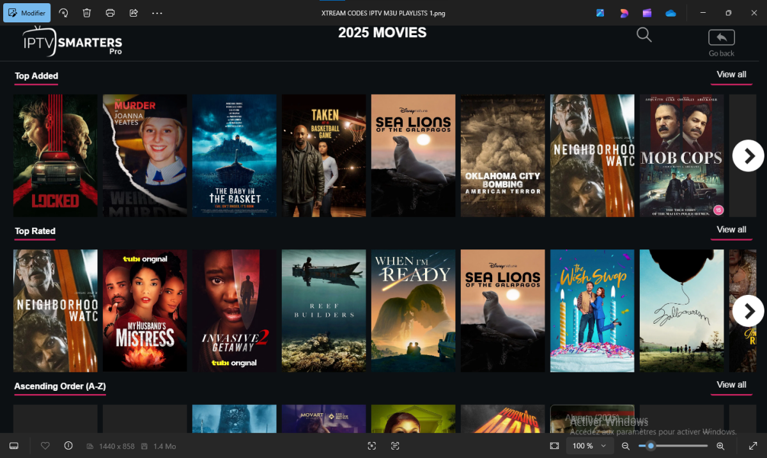The height and width of the screenshot is (458, 767).
Task: Click the next arrow in the Top Rated row
Action: pyautogui.click(x=748, y=311)
